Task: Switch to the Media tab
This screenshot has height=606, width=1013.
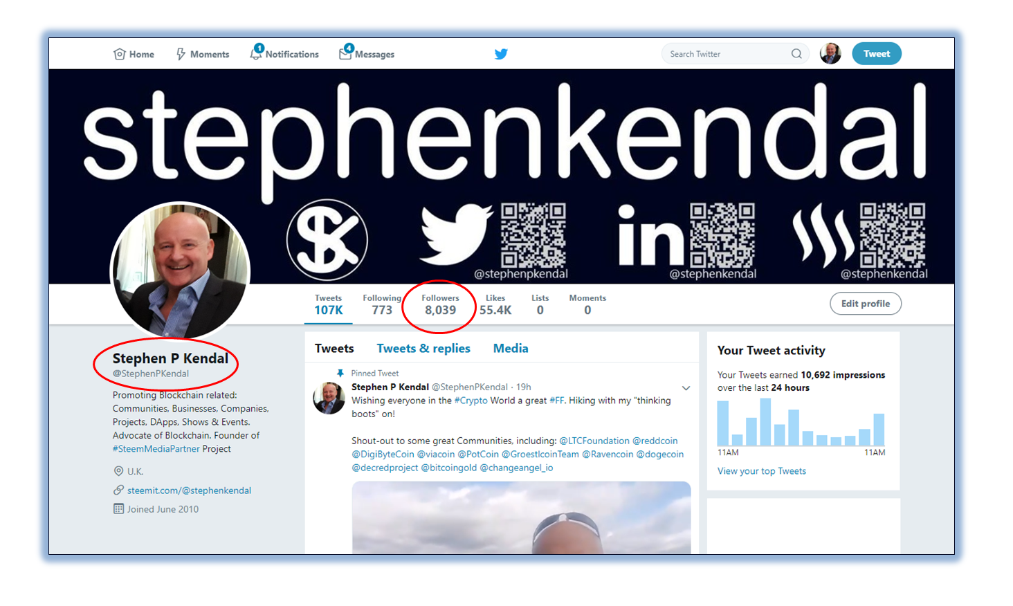Action: pyautogui.click(x=511, y=349)
